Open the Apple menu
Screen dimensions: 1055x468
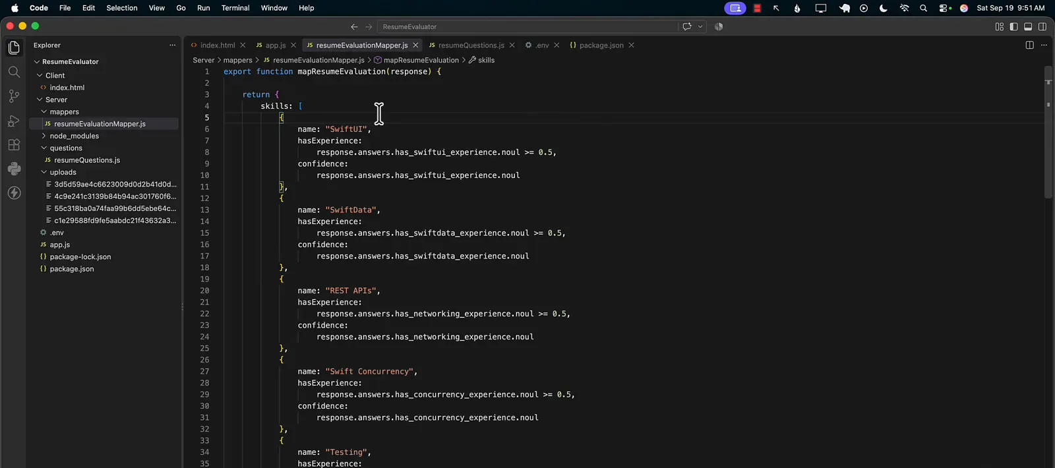point(15,8)
